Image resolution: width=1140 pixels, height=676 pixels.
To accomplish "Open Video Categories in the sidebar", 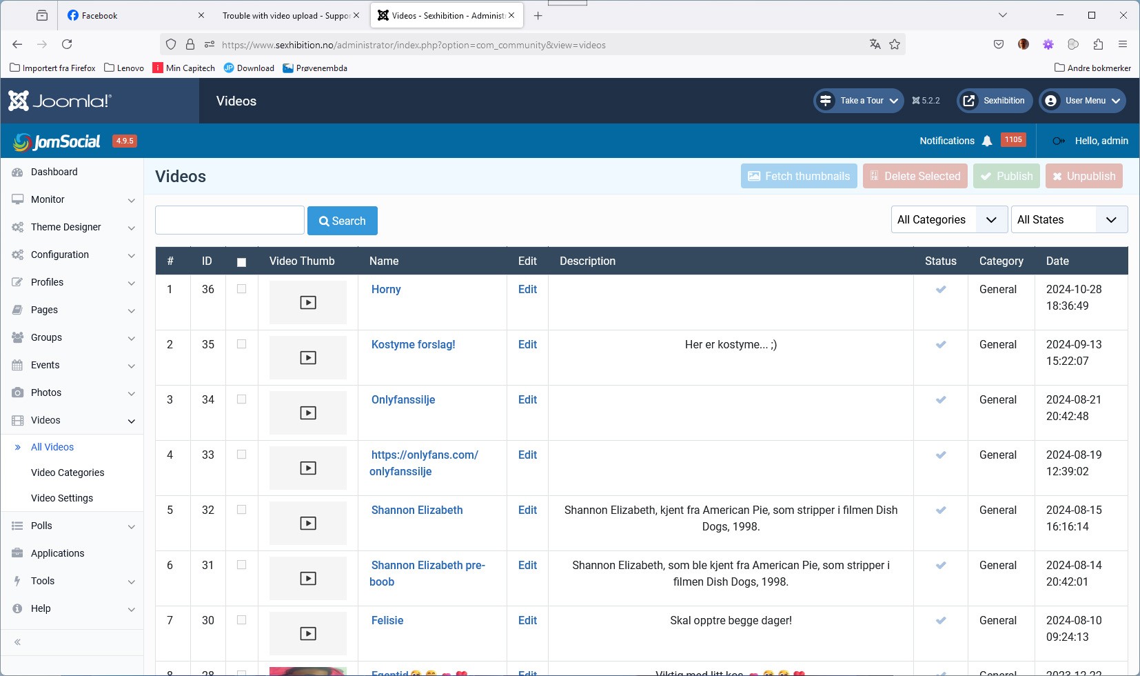I will tap(68, 473).
